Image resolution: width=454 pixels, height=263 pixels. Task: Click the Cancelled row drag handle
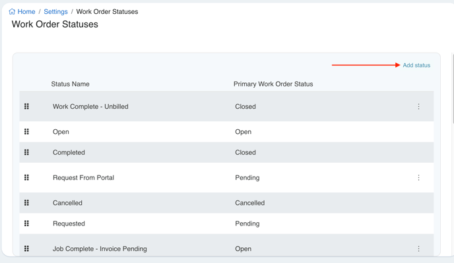click(26, 202)
